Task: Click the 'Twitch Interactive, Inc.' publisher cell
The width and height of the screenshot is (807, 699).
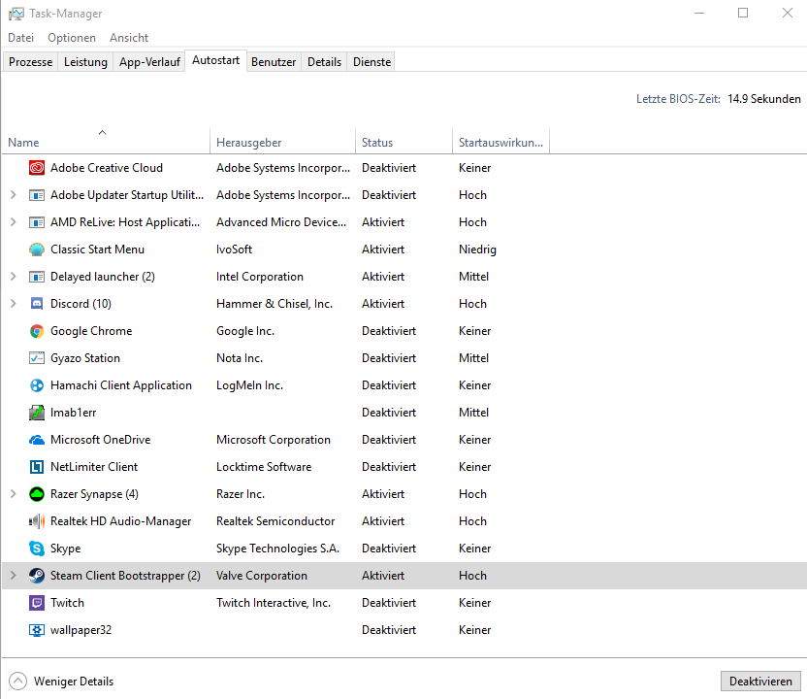Action: click(274, 603)
